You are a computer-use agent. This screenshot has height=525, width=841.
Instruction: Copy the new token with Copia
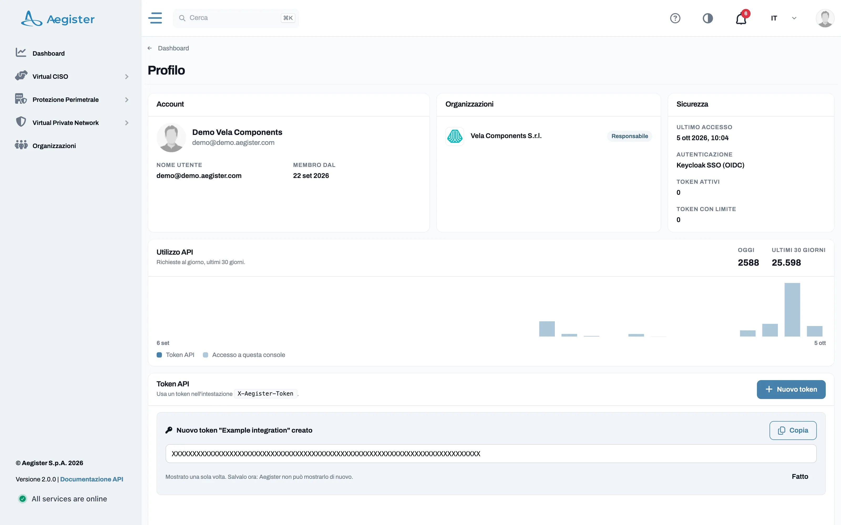coord(793,430)
